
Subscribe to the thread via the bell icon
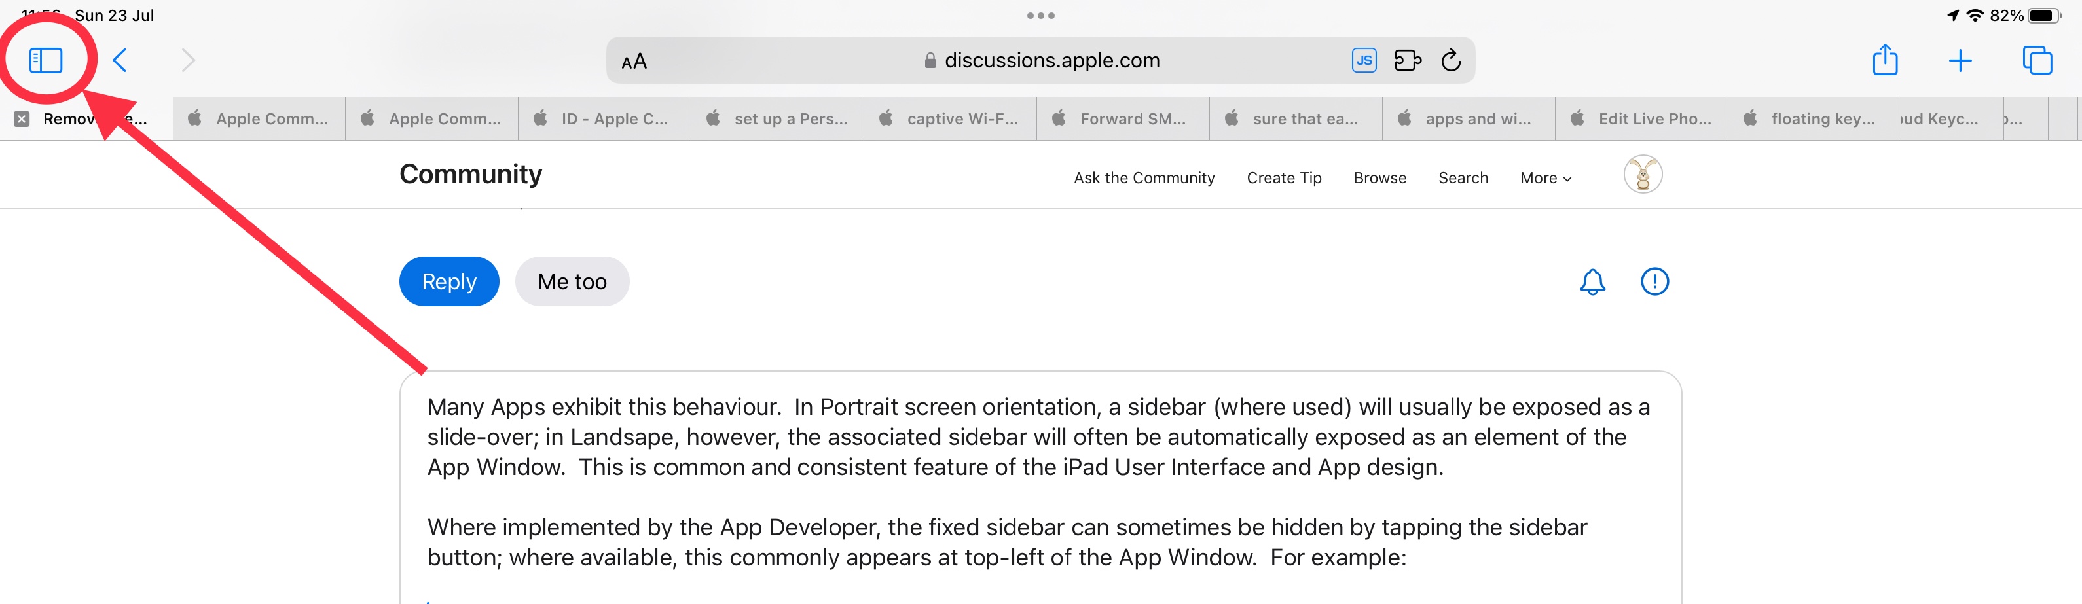click(1592, 282)
